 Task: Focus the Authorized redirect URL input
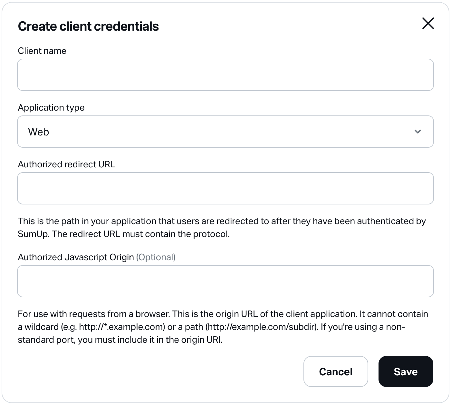pyautogui.click(x=225, y=188)
